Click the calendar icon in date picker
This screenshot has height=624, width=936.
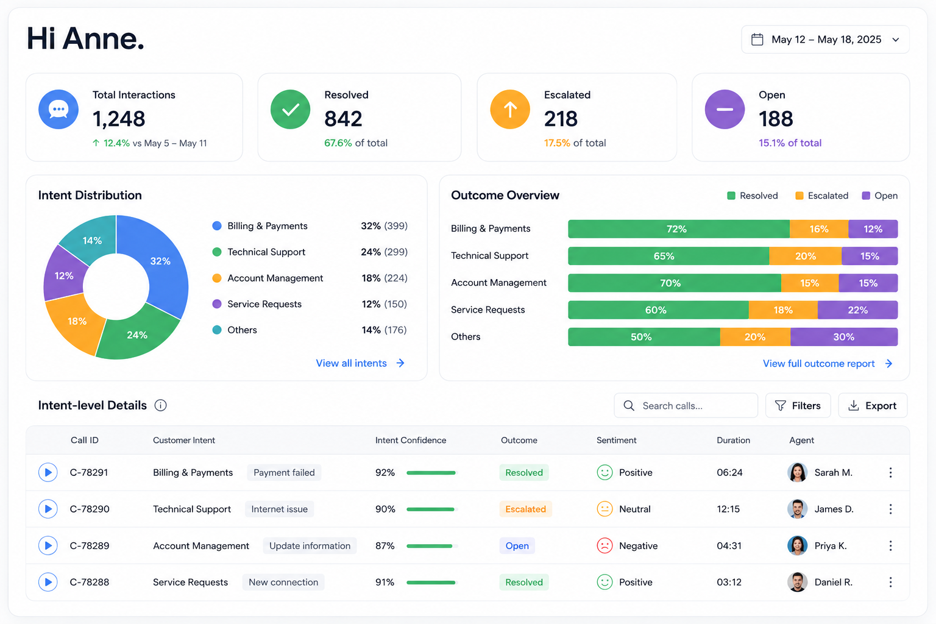[x=757, y=40]
